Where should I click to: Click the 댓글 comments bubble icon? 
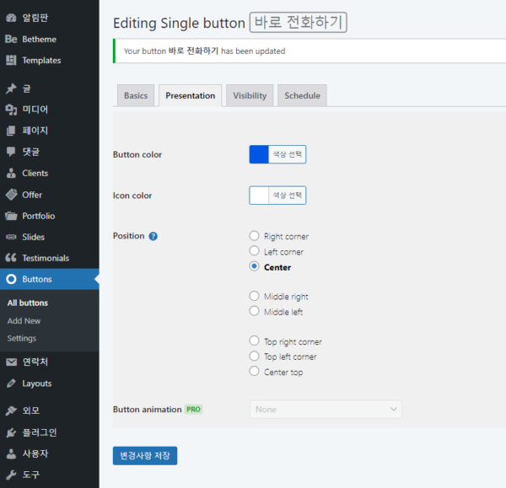[11, 152]
